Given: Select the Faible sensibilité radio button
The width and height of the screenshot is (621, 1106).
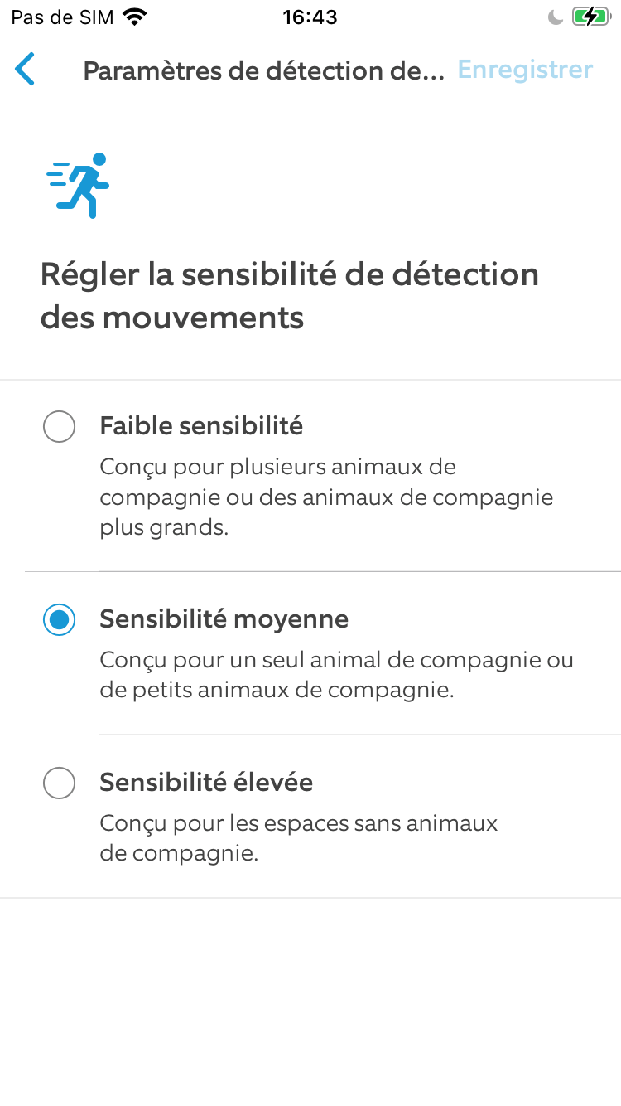Looking at the screenshot, I should pyautogui.click(x=59, y=426).
